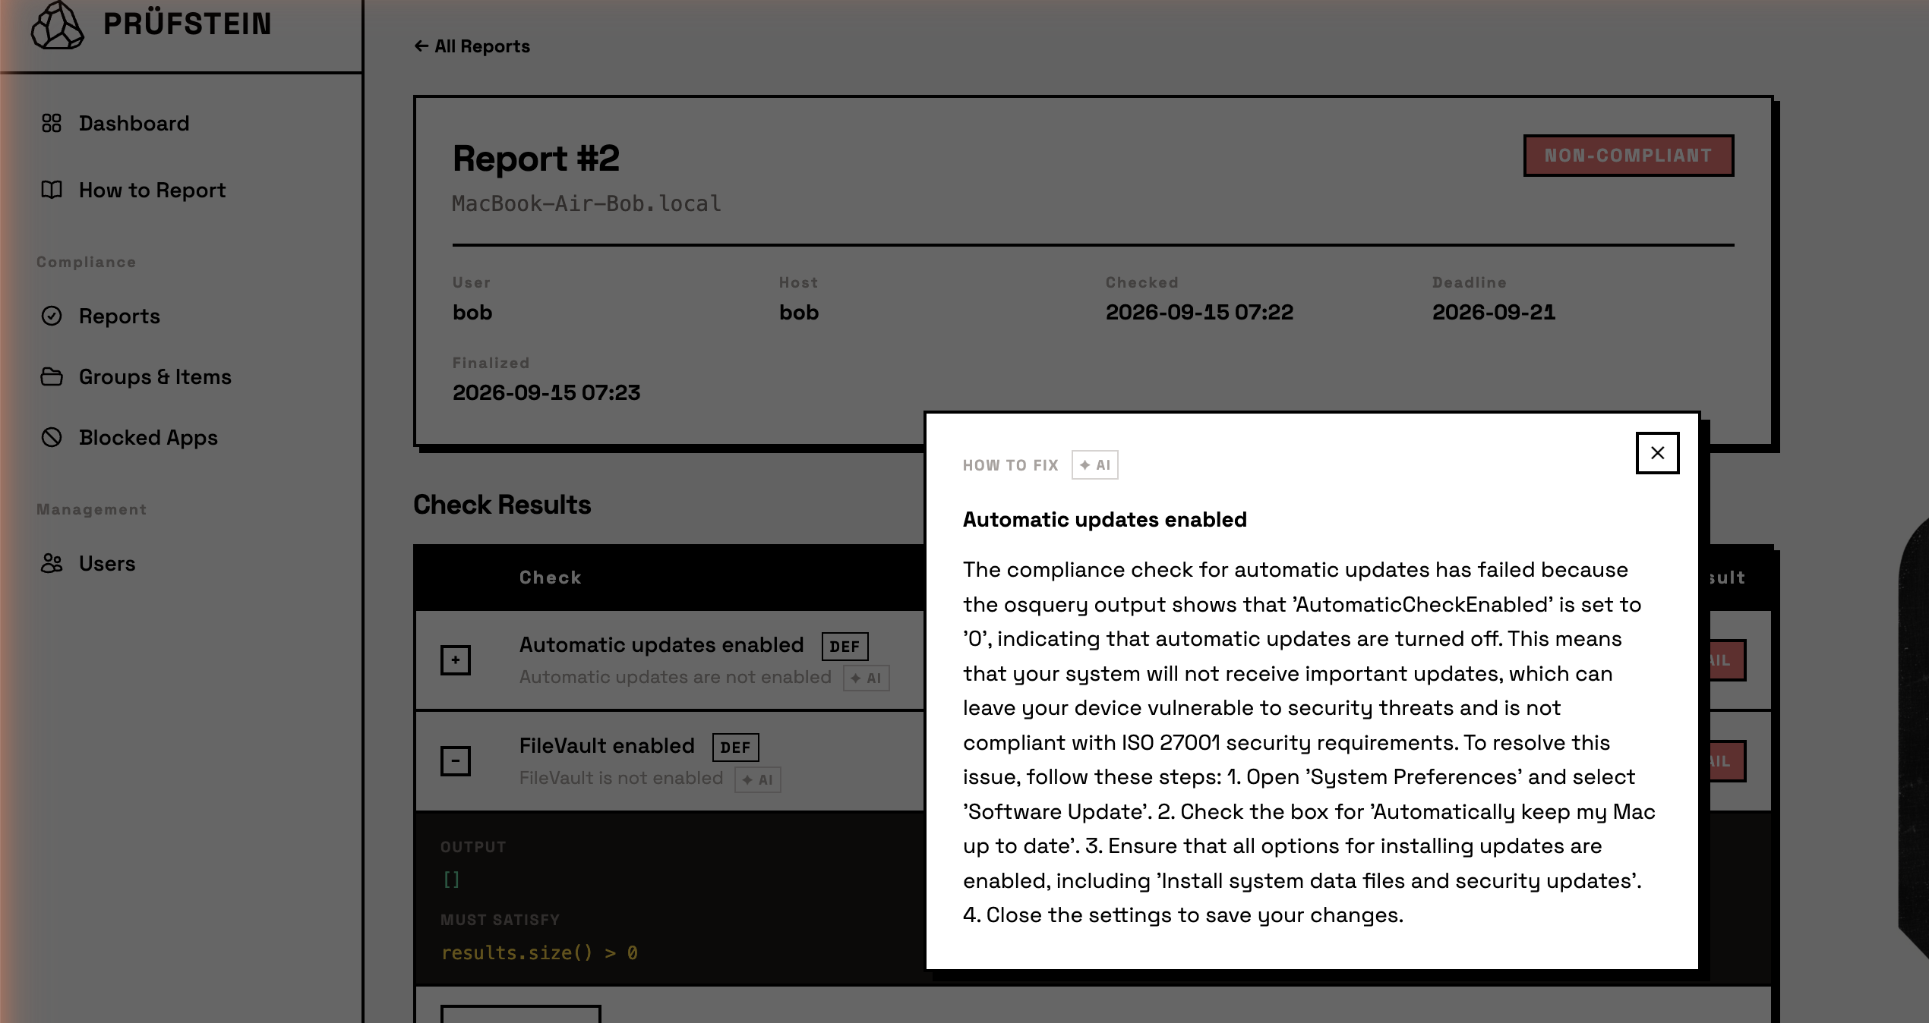Click DEF tag on Automatic updates enabled
The image size is (1929, 1023).
tap(845, 647)
